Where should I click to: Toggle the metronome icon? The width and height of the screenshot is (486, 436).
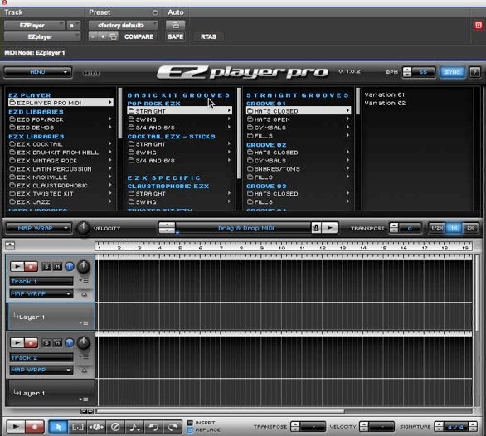pyautogui.click(x=316, y=228)
